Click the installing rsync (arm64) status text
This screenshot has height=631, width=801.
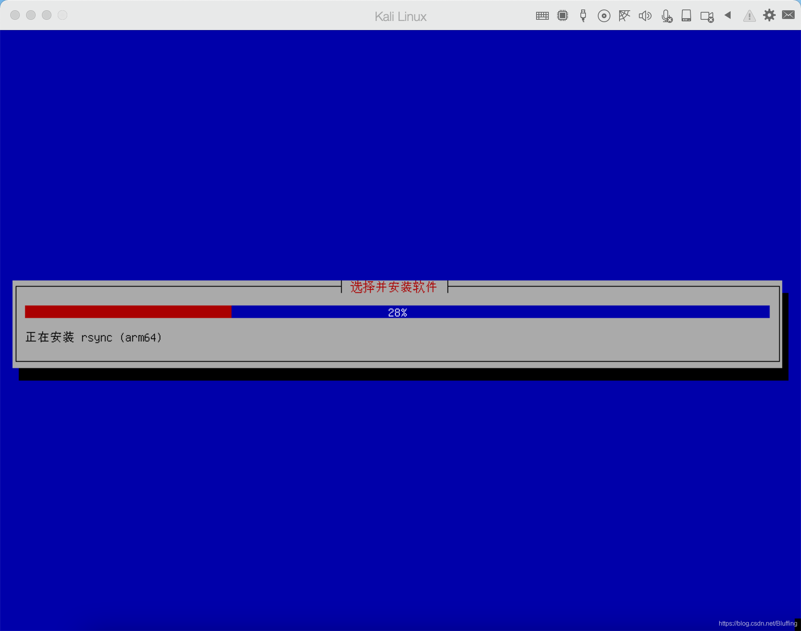[94, 338]
